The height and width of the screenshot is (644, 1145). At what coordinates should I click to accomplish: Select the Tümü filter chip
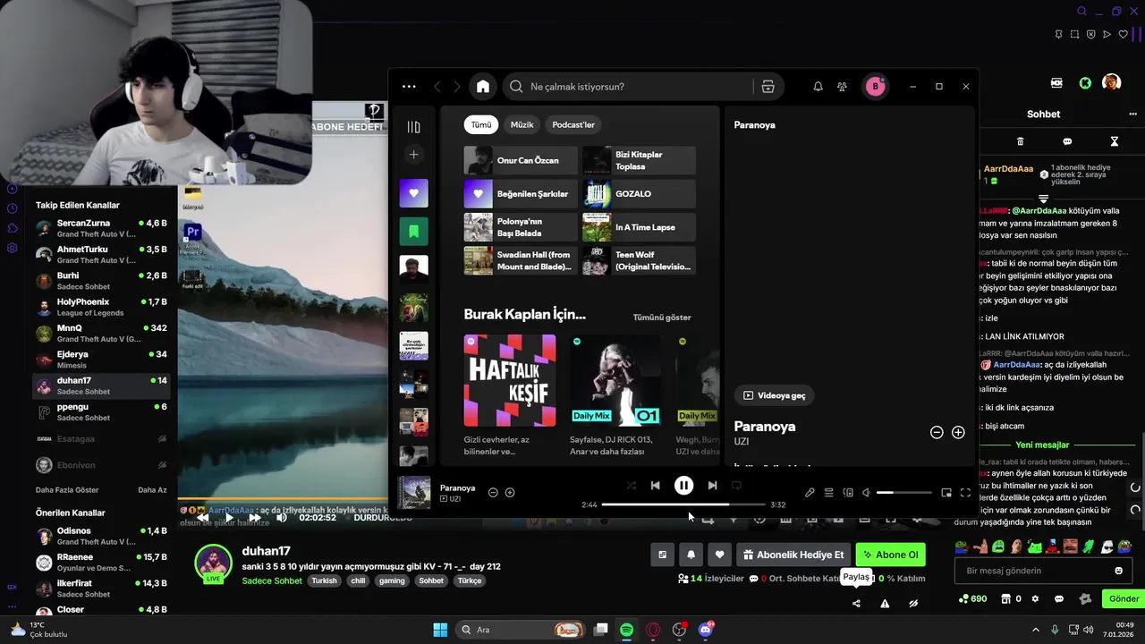pos(481,125)
